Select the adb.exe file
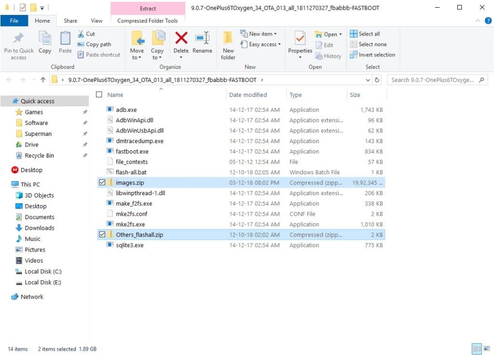 click(126, 110)
